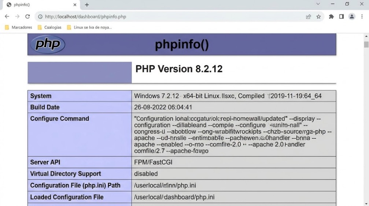Screen dimensions: 369x206
Task: Open a new tab
Action: click(x=87, y=5)
